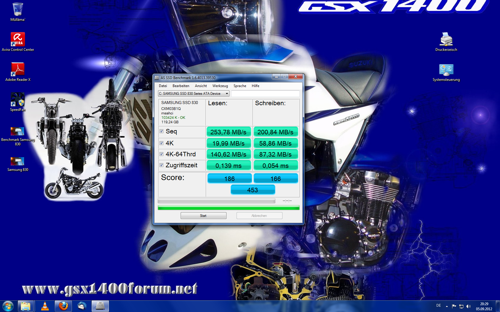Click the empty field beside the drive selector
The width and height of the screenshot is (500, 312).
265,94
